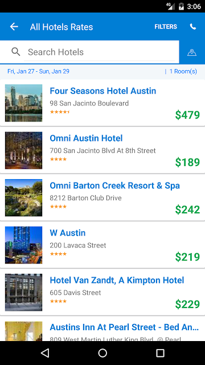Tap Four Seasons star rating
The image size is (205, 365).
(60, 112)
